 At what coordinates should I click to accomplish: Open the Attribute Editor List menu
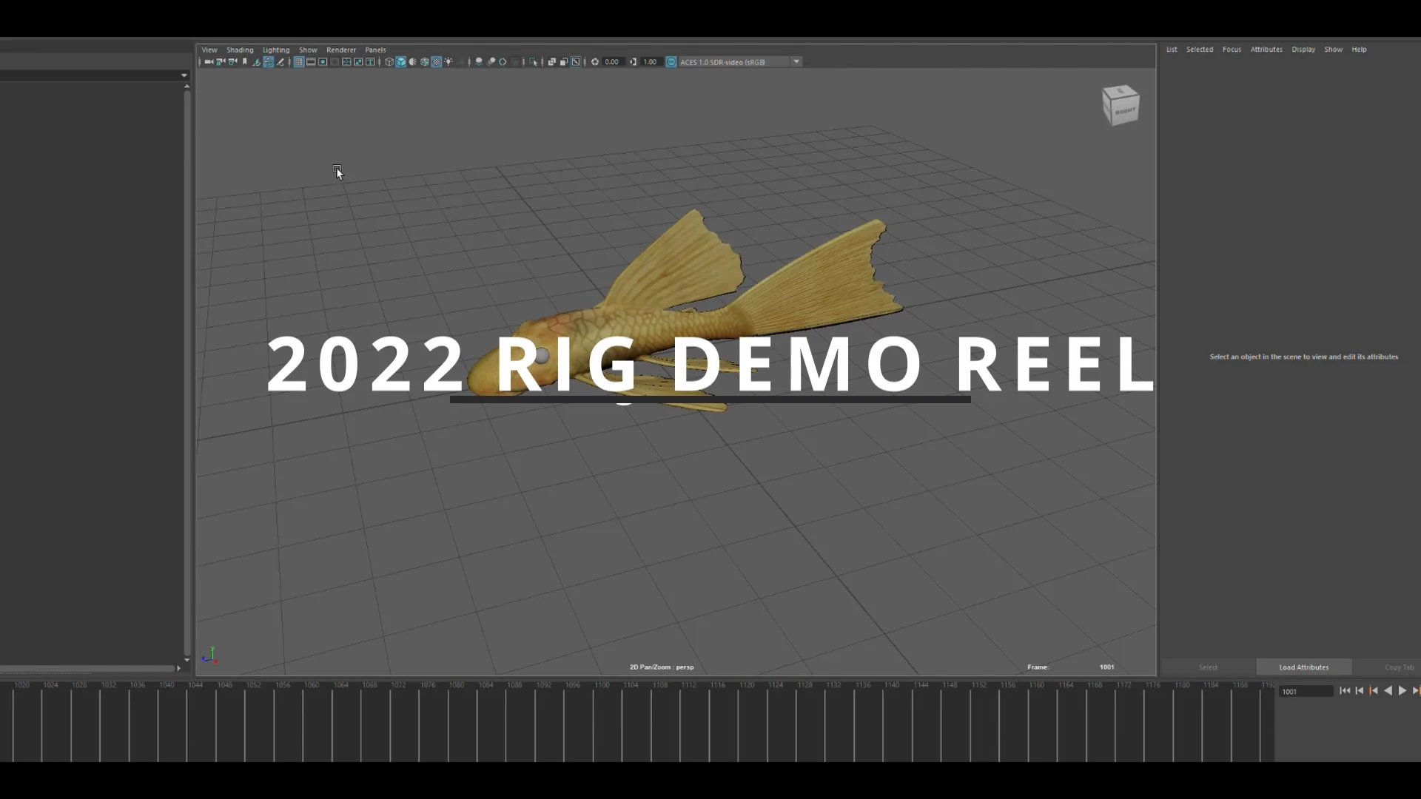click(x=1172, y=50)
